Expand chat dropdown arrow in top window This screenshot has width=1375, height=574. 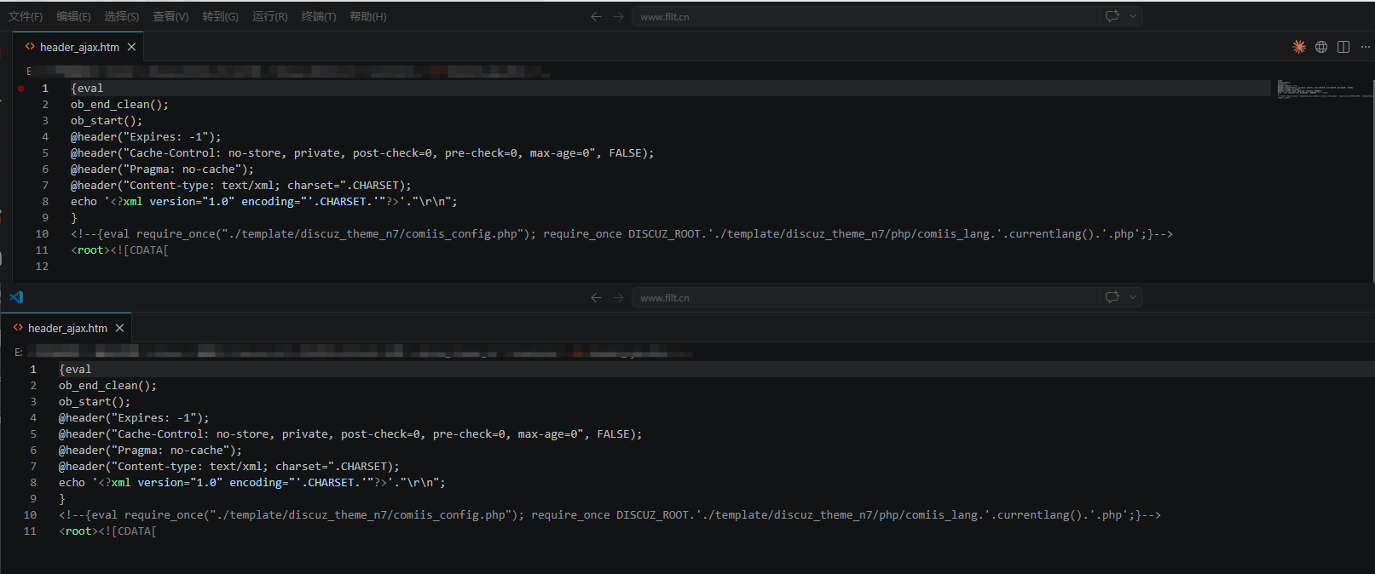click(x=1133, y=16)
